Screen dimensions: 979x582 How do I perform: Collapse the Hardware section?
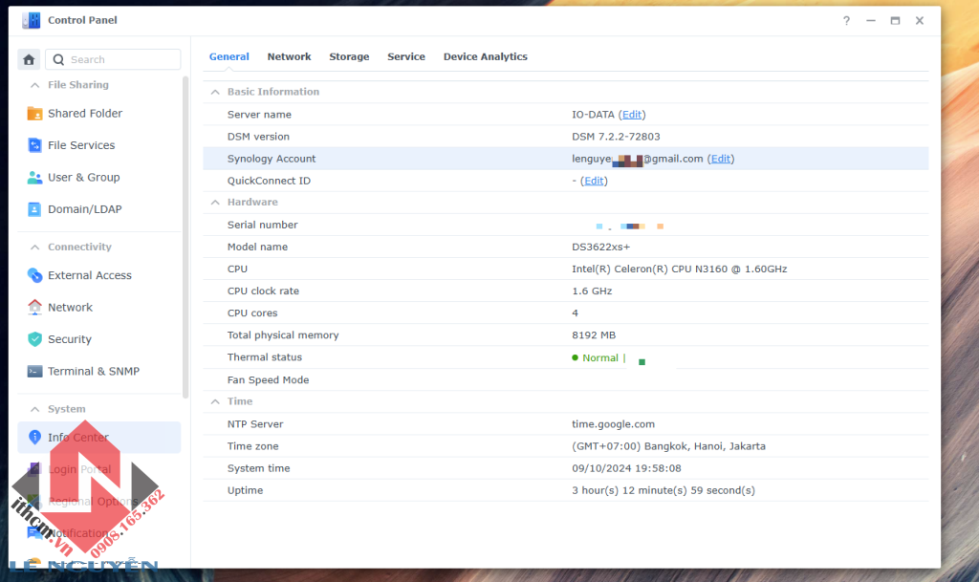point(214,203)
